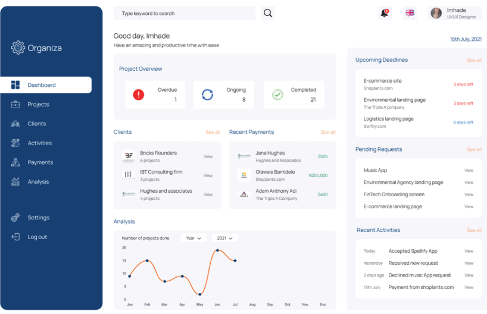View the FinTech Onboarding screen request
Screen dimensions: 487x314
pyautogui.click(x=469, y=194)
